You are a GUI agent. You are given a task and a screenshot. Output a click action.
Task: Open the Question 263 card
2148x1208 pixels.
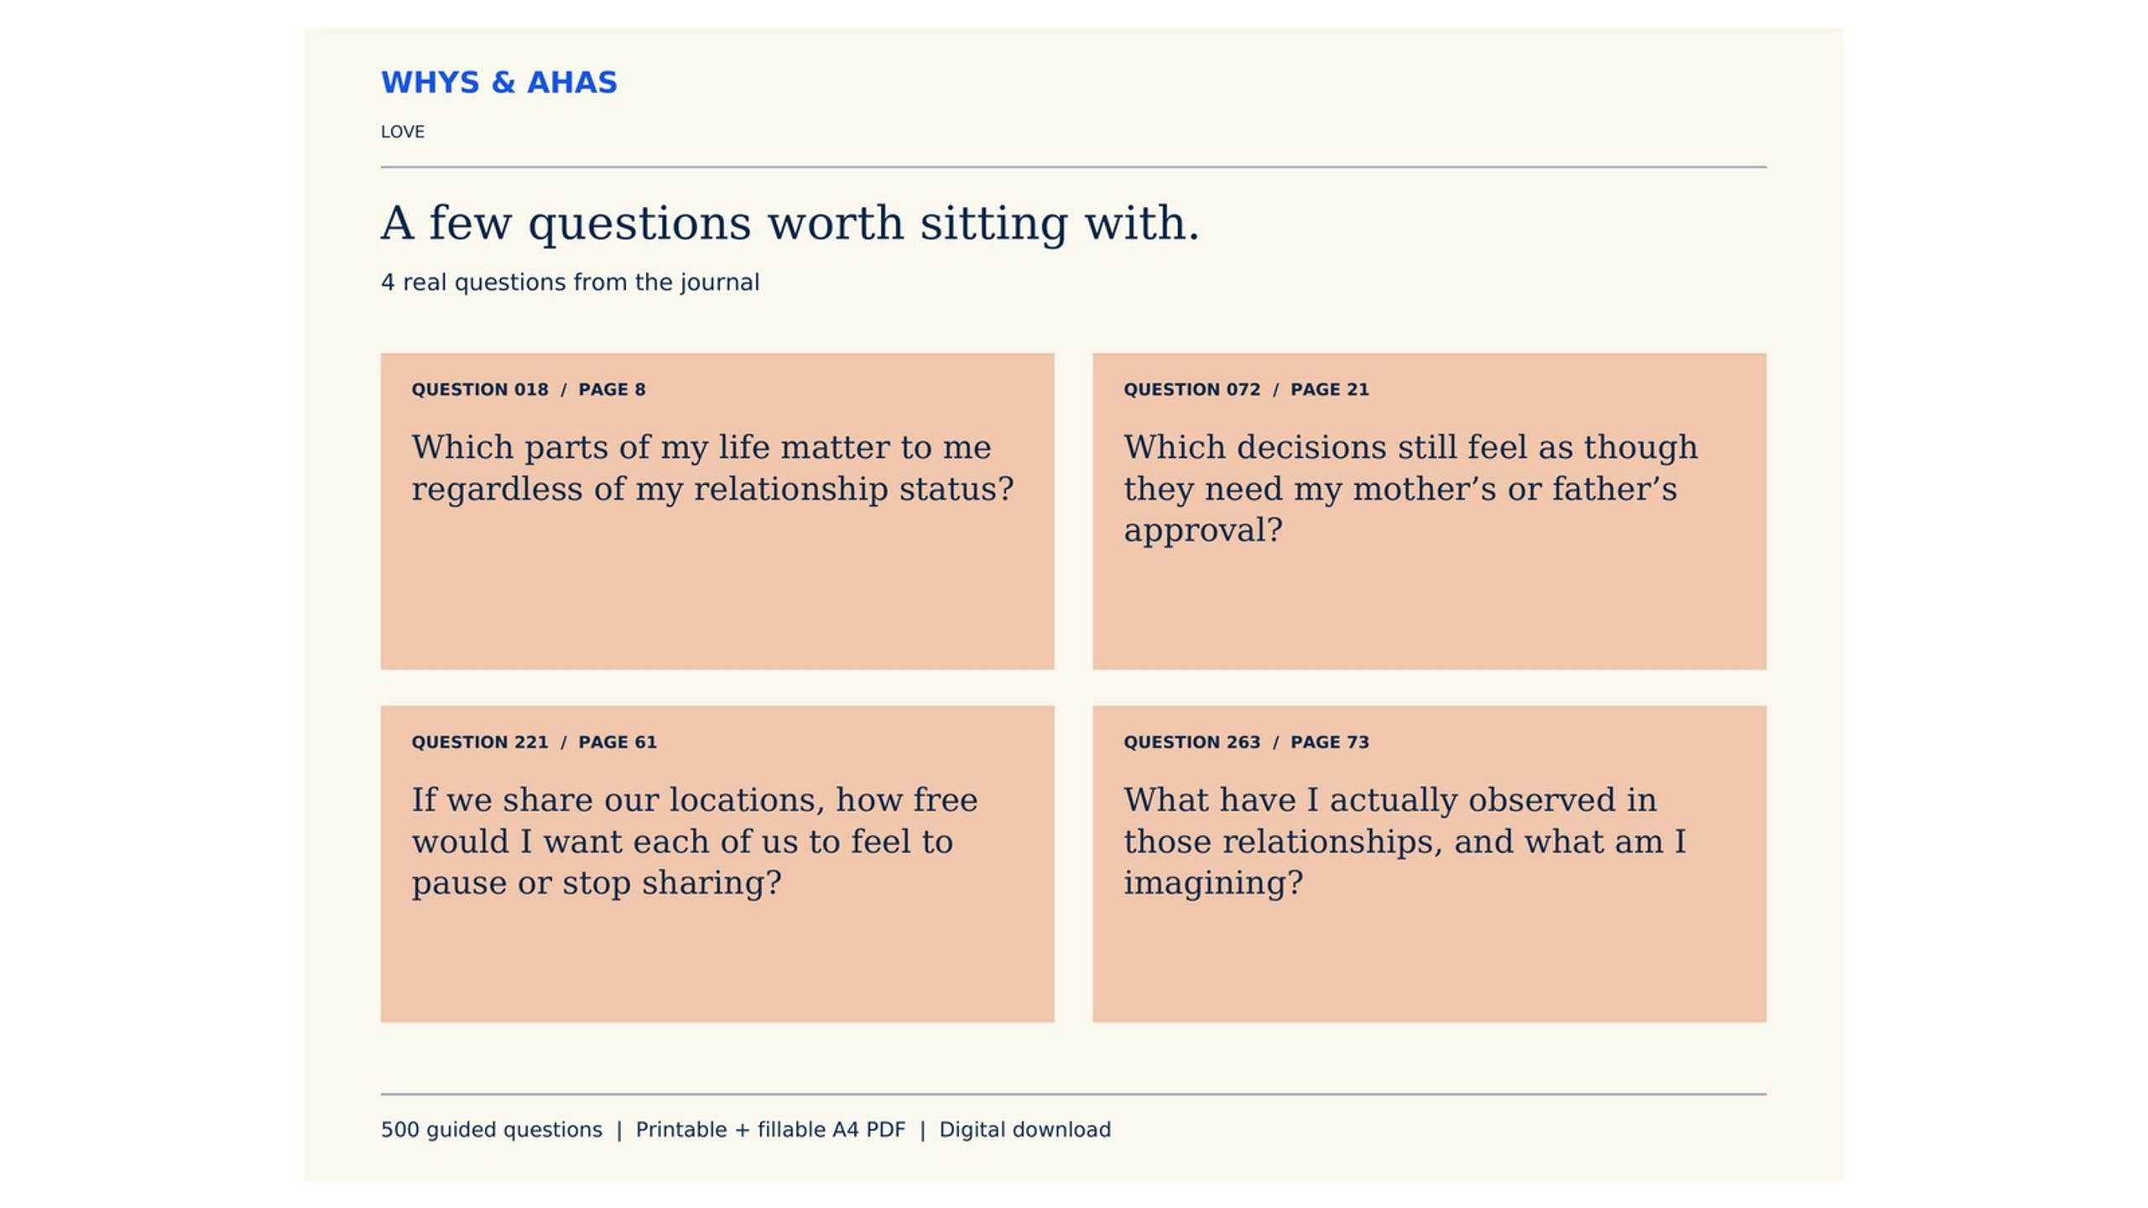1429,863
